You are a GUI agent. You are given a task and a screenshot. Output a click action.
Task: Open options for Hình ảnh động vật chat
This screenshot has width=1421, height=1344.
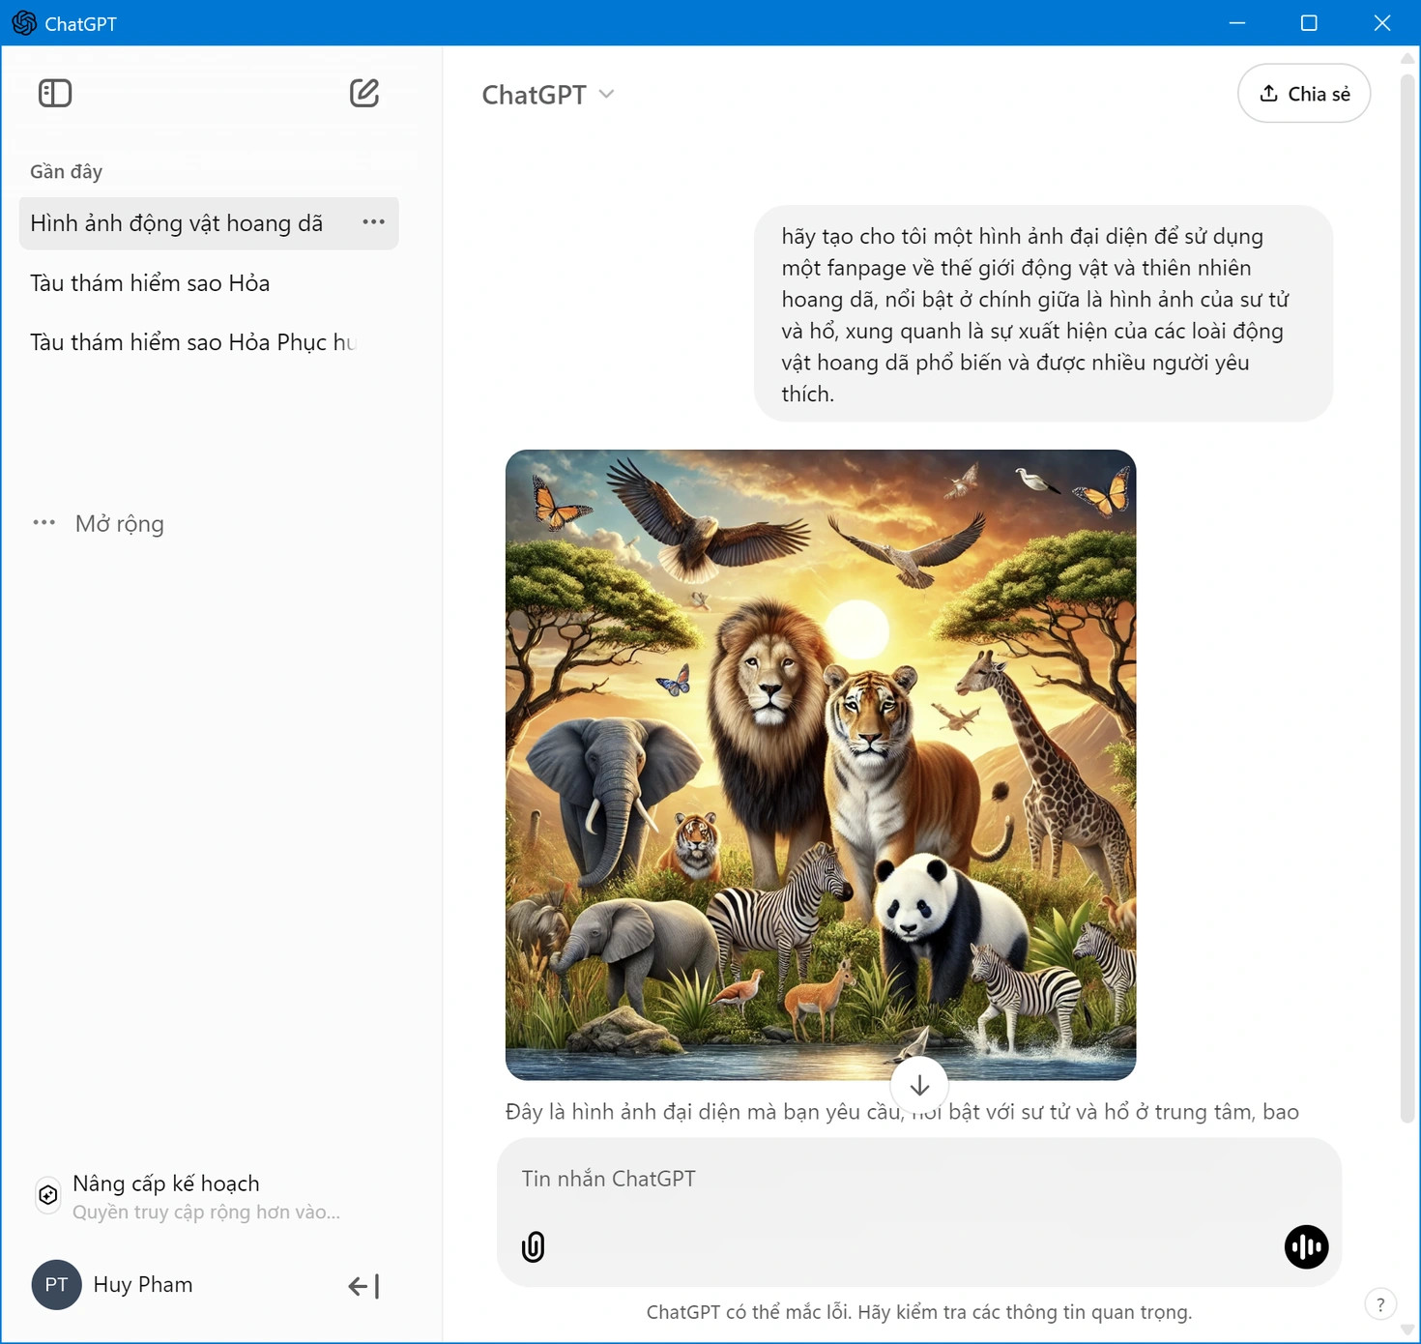pos(373,222)
